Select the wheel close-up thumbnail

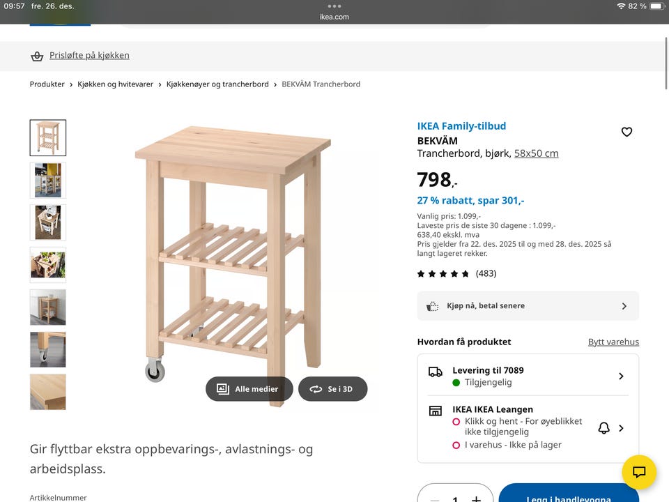48,349
